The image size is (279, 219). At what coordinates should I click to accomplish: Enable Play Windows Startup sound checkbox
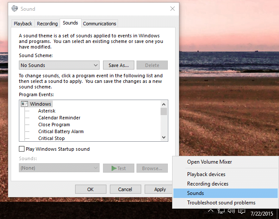point(22,149)
